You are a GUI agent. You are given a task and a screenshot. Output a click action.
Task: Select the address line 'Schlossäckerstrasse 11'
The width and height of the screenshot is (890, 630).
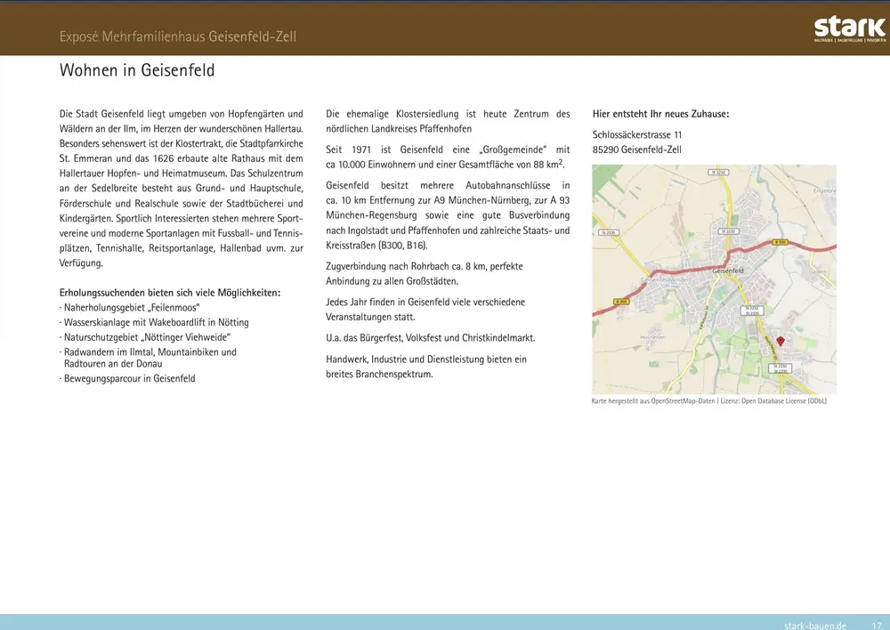coord(637,134)
